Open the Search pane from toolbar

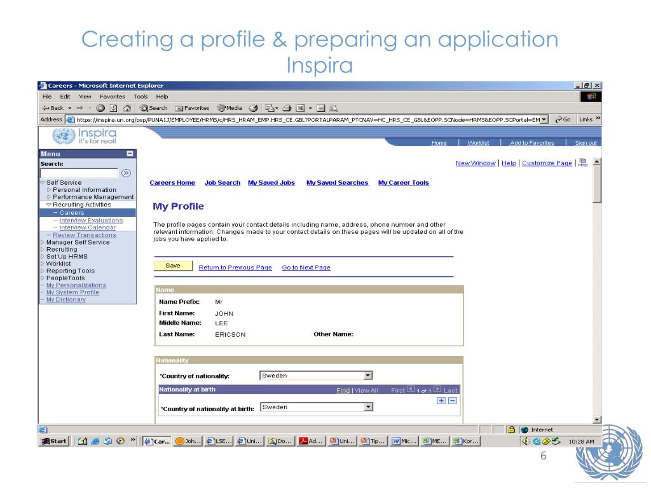[154, 108]
